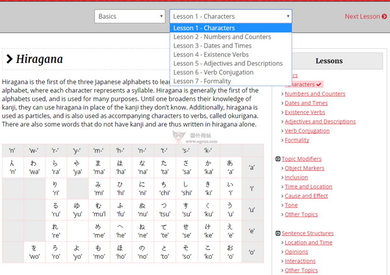The height and width of the screenshot is (275, 390).
Task: Click the arrow icon next to Next Lesson
Action: pyautogui.click(x=385, y=16)
